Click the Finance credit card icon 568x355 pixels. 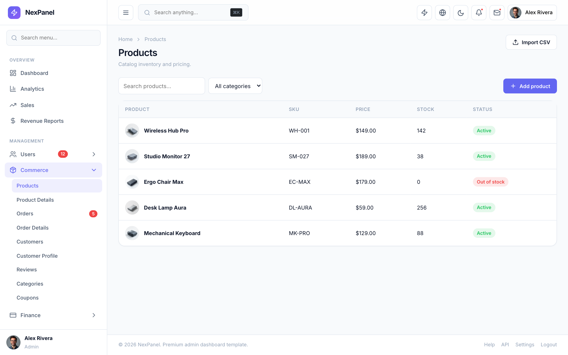pyautogui.click(x=13, y=315)
